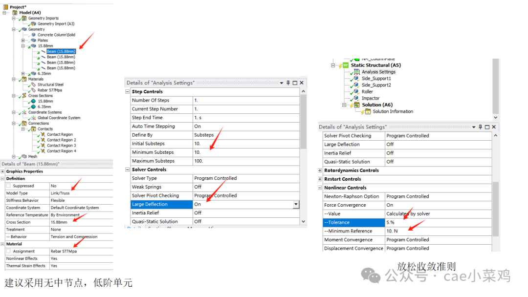The image size is (528, 297).
Task: Pin the right Analysis Settings details panel
Action: coord(481,127)
